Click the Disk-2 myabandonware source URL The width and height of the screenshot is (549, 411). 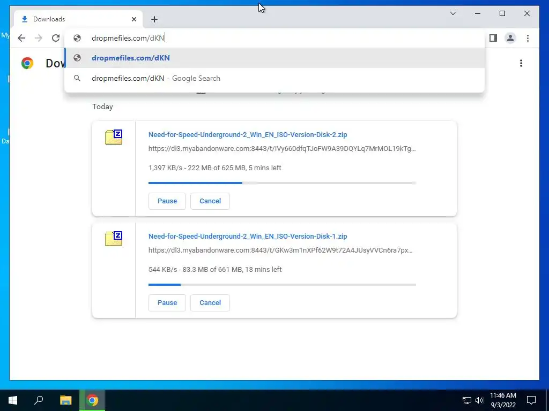(282, 149)
